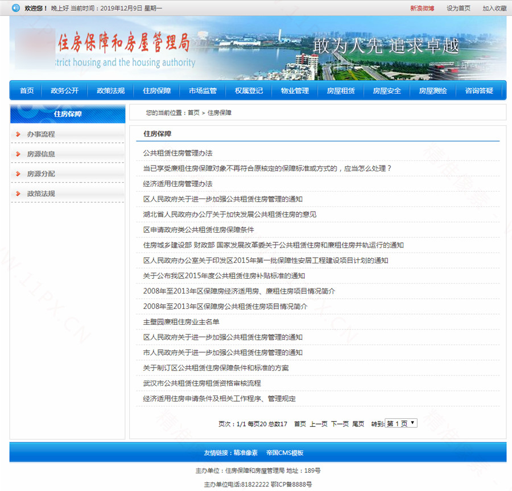The image size is (512, 491).
Task: Click the arrow icon beside 房源信息
Action: click(19, 154)
